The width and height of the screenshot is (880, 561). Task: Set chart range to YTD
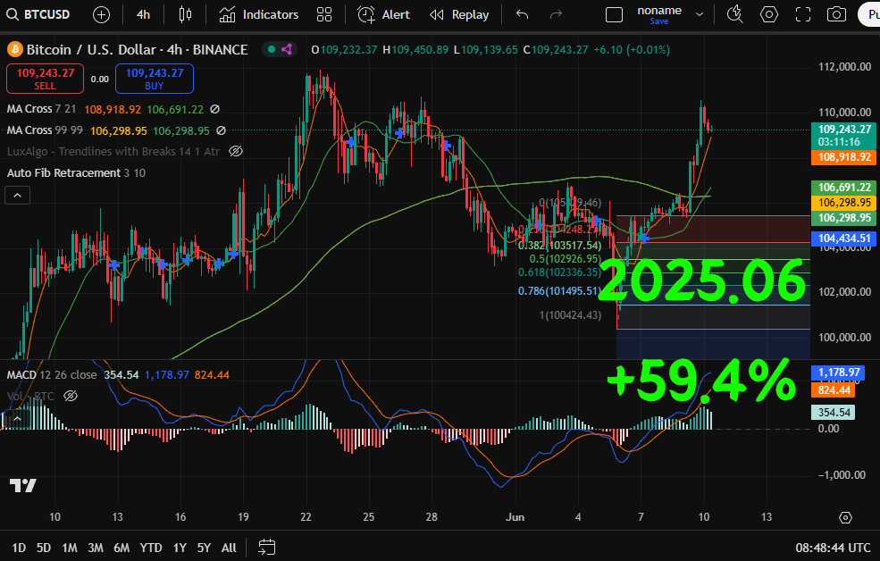[x=150, y=548]
